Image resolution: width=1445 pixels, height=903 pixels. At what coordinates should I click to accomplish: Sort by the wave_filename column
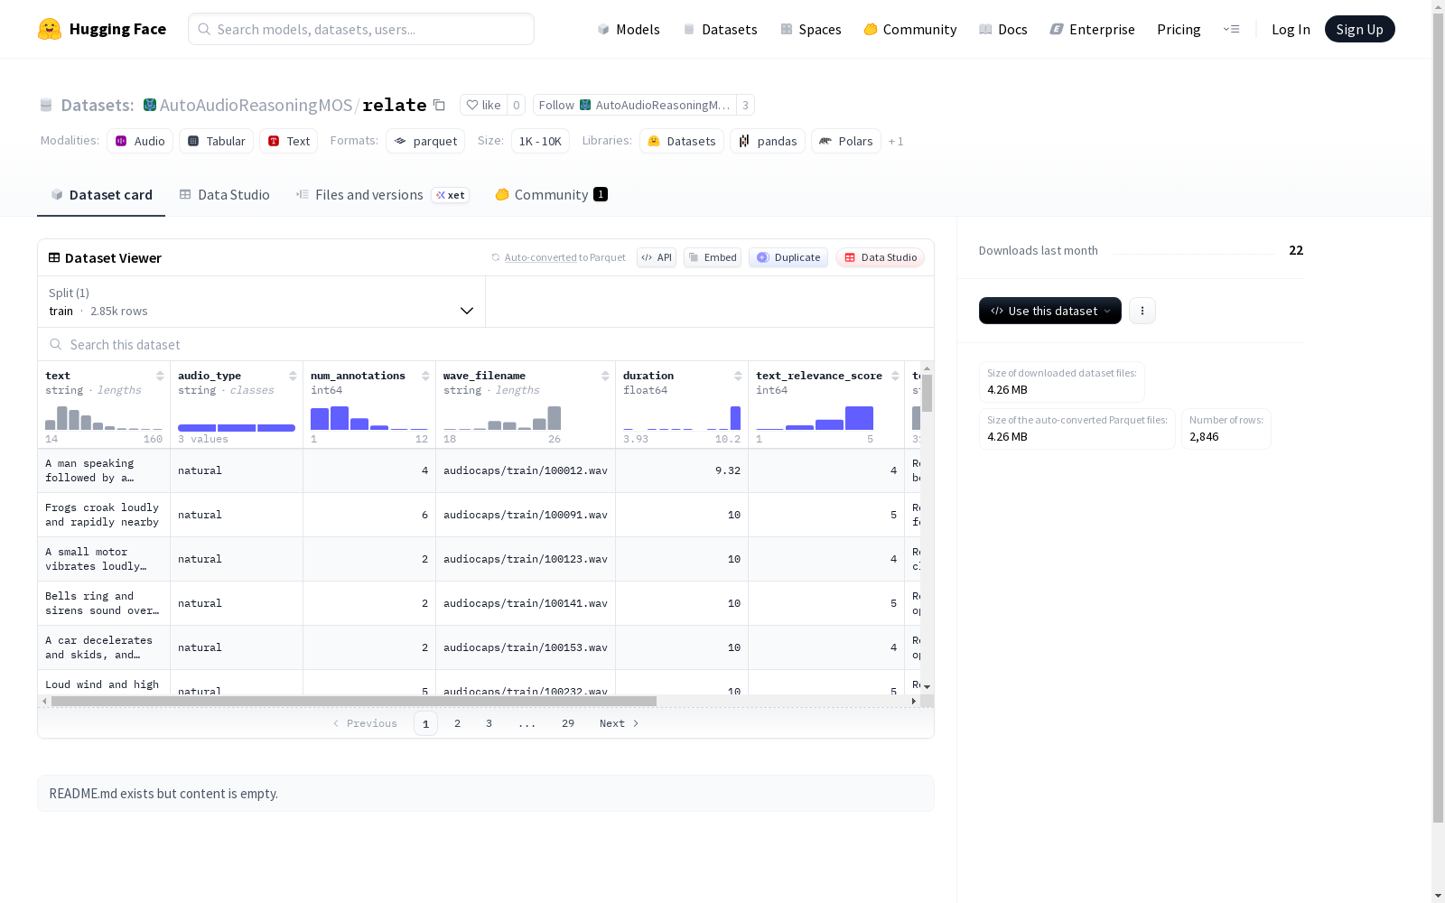(605, 376)
